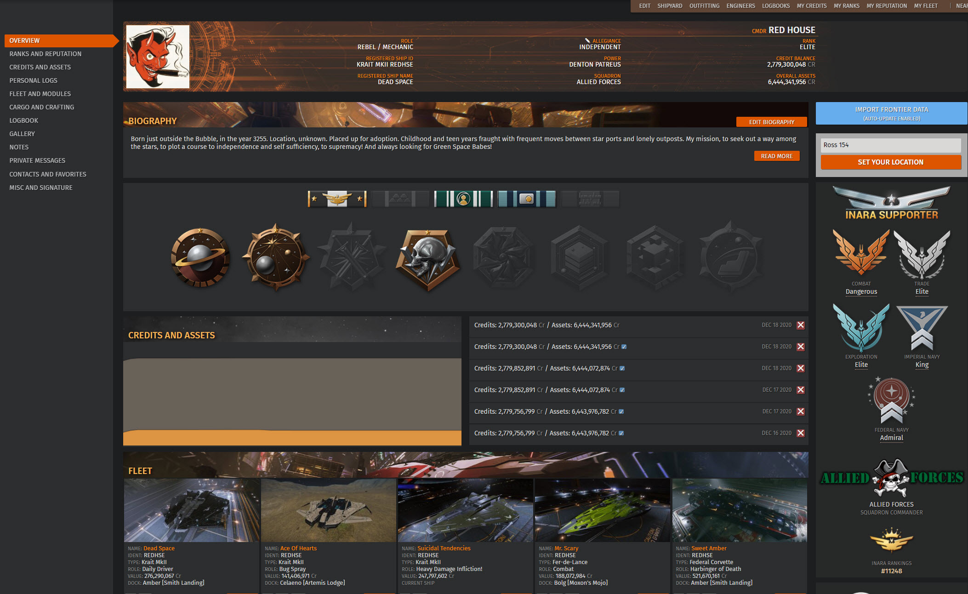968x594 pixels.
Task: Toggle checkbox on second Dec 18 2020 entry
Action: coord(624,347)
